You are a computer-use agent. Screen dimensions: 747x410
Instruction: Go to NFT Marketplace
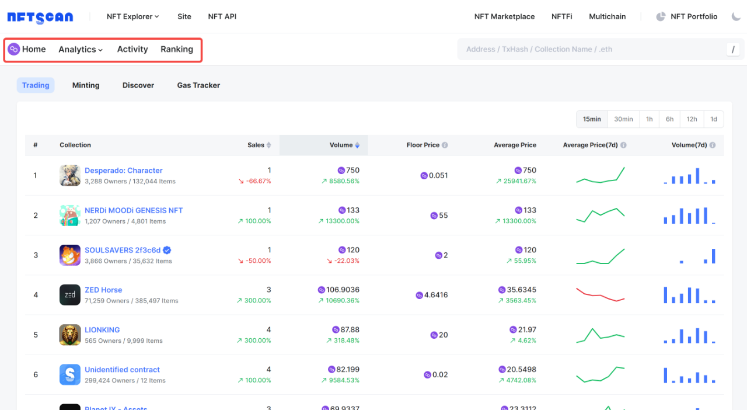505,16
